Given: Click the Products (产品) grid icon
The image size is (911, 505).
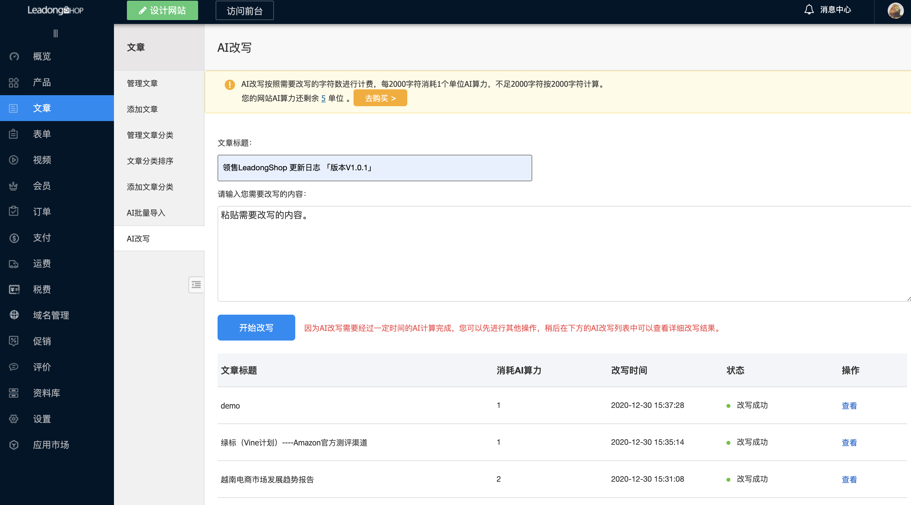Looking at the screenshot, I should (14, 83).
